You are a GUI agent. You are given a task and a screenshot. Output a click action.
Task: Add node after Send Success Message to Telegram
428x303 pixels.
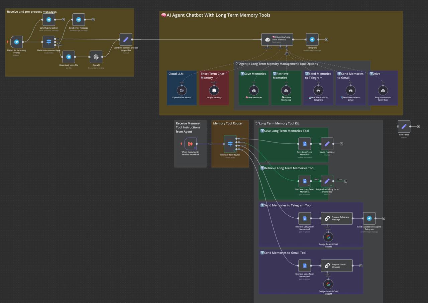[384, 218]
